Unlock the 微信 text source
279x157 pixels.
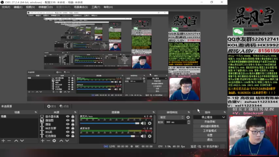(73, 124)
